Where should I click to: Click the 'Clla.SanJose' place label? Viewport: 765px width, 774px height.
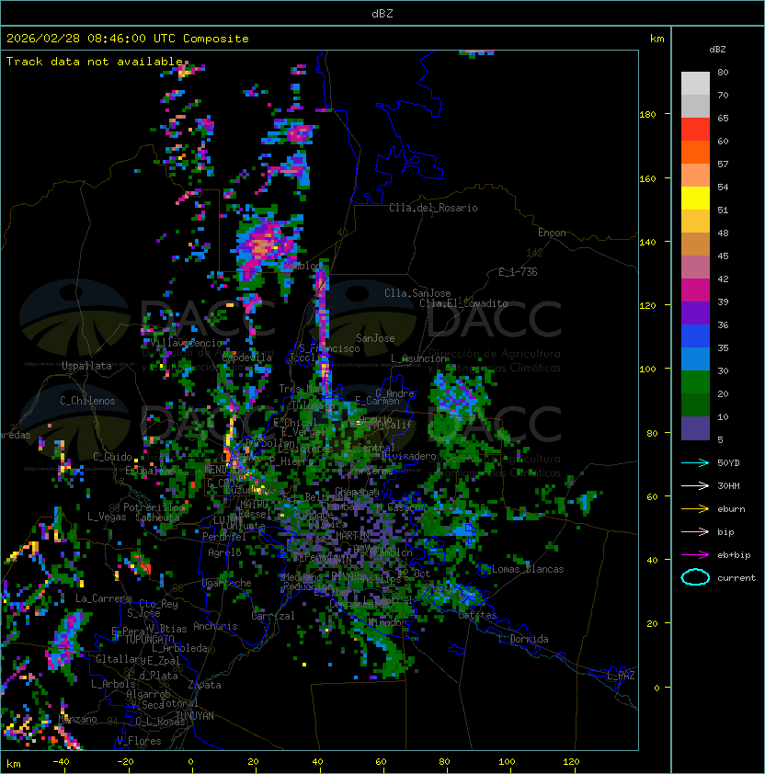click(x=417, y=293)
